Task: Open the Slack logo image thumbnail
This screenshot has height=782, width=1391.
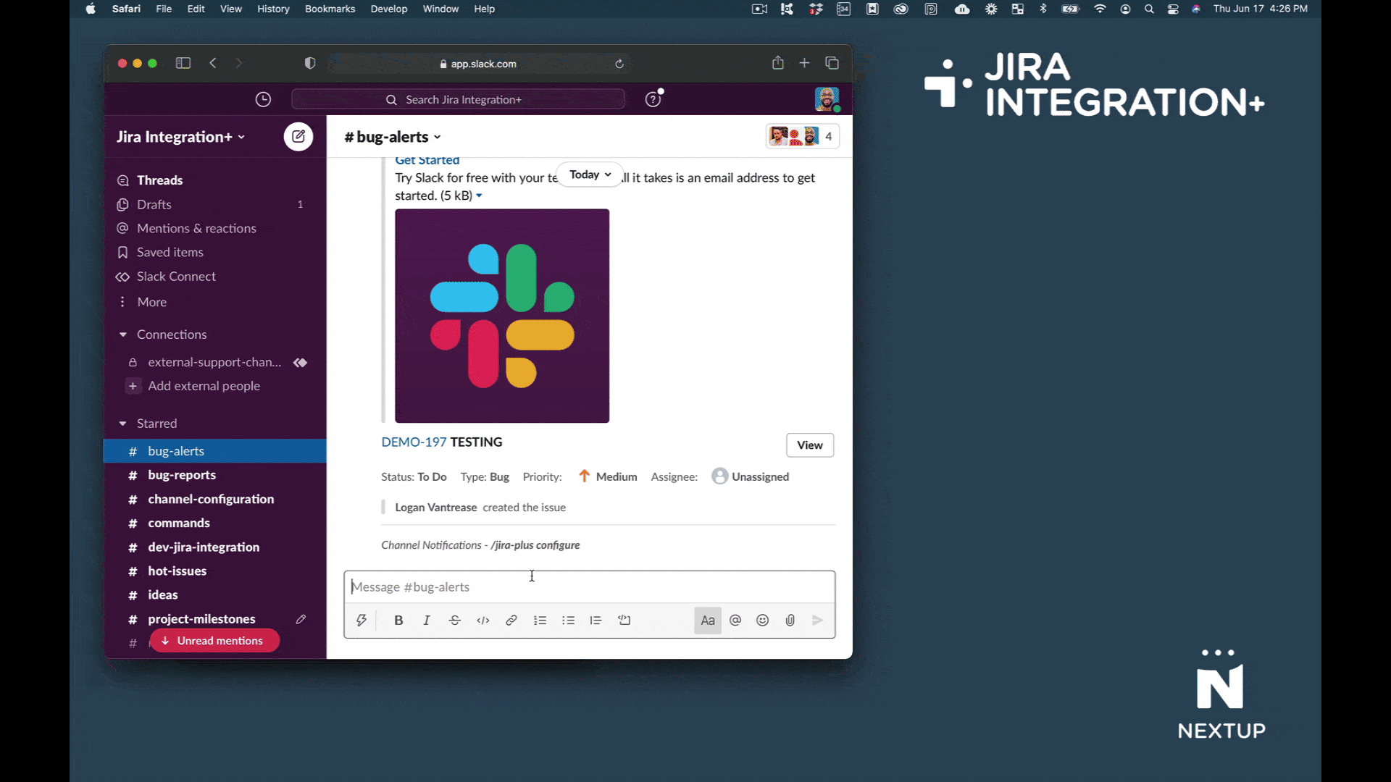Action: click(502, 316)
